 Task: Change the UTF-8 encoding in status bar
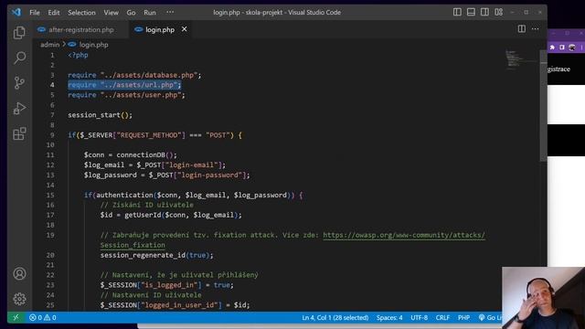point(419,317)
